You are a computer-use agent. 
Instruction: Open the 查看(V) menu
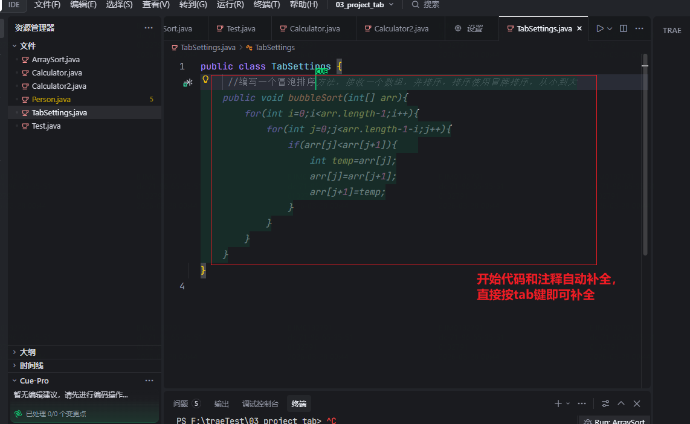156,5
